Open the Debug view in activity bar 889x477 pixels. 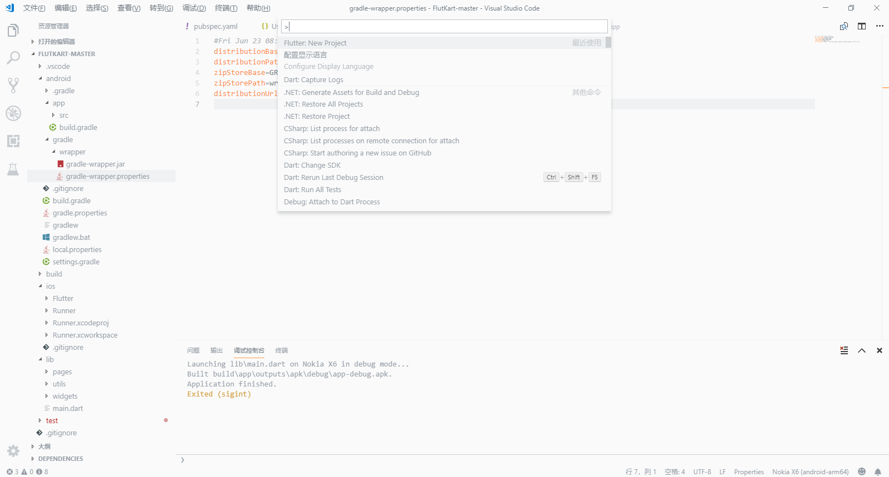(13, 113)
